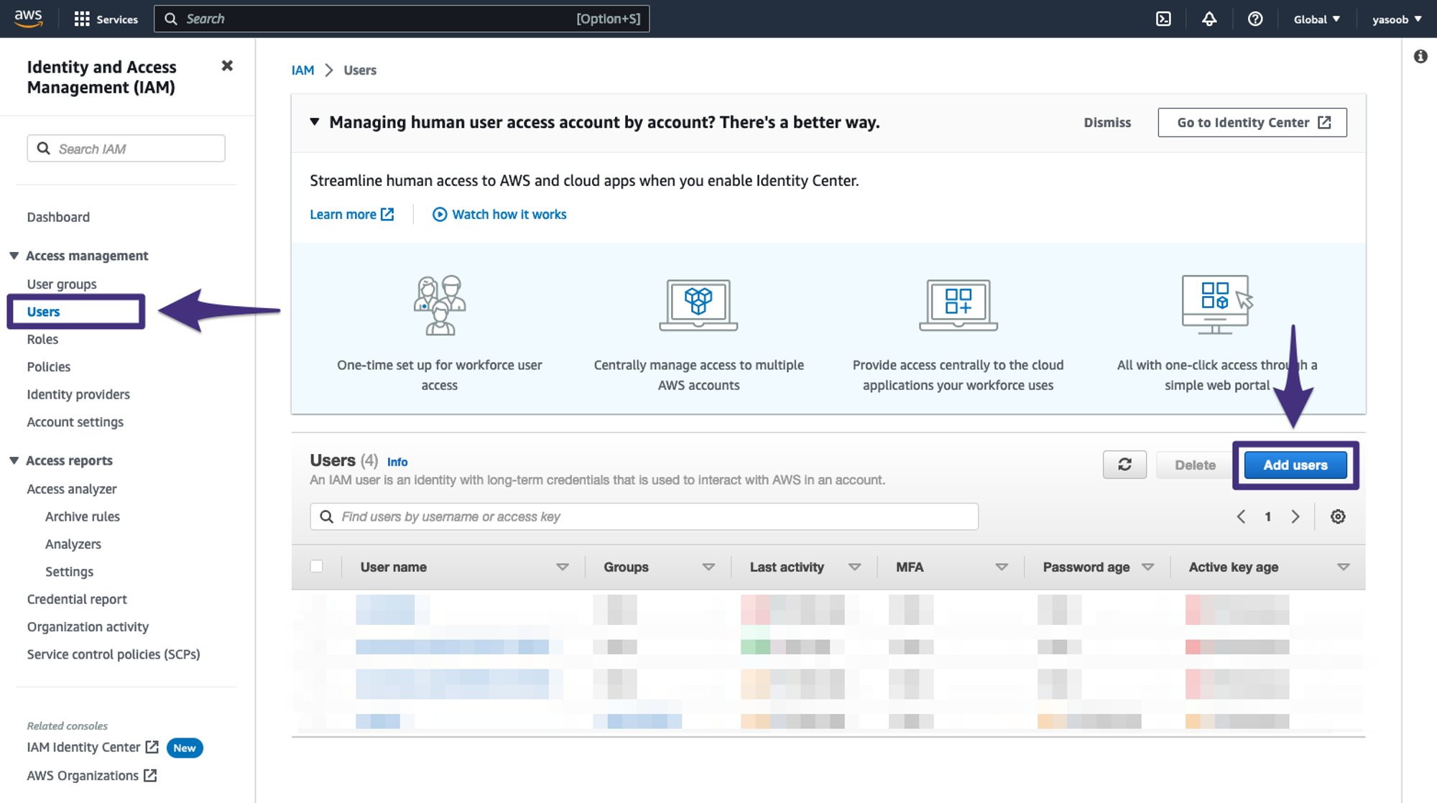Open the Users Info link
Viewport: 1437px width, 803px height.
pyautogui.click(x=397, y=462)
